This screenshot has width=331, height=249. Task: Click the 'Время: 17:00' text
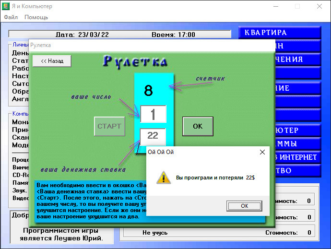(x=173, y=35)
